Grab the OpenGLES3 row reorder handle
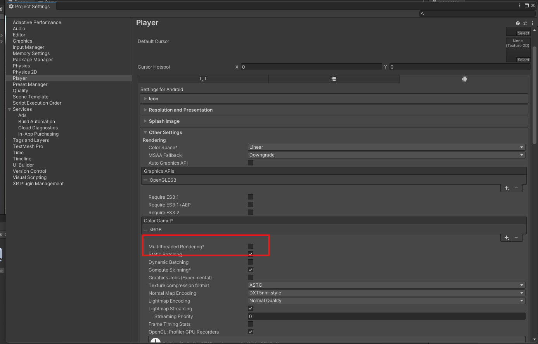The image size is (538, 344). pyautogui.click(x=146, y=180)
